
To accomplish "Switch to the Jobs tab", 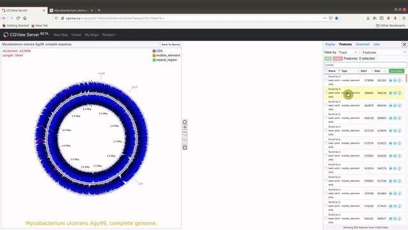I will point(377,44).
